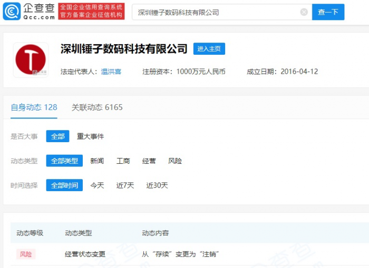Click the Qcc.com logo icon
Viewport: 369px width, 268px height.
click(12, 11)
